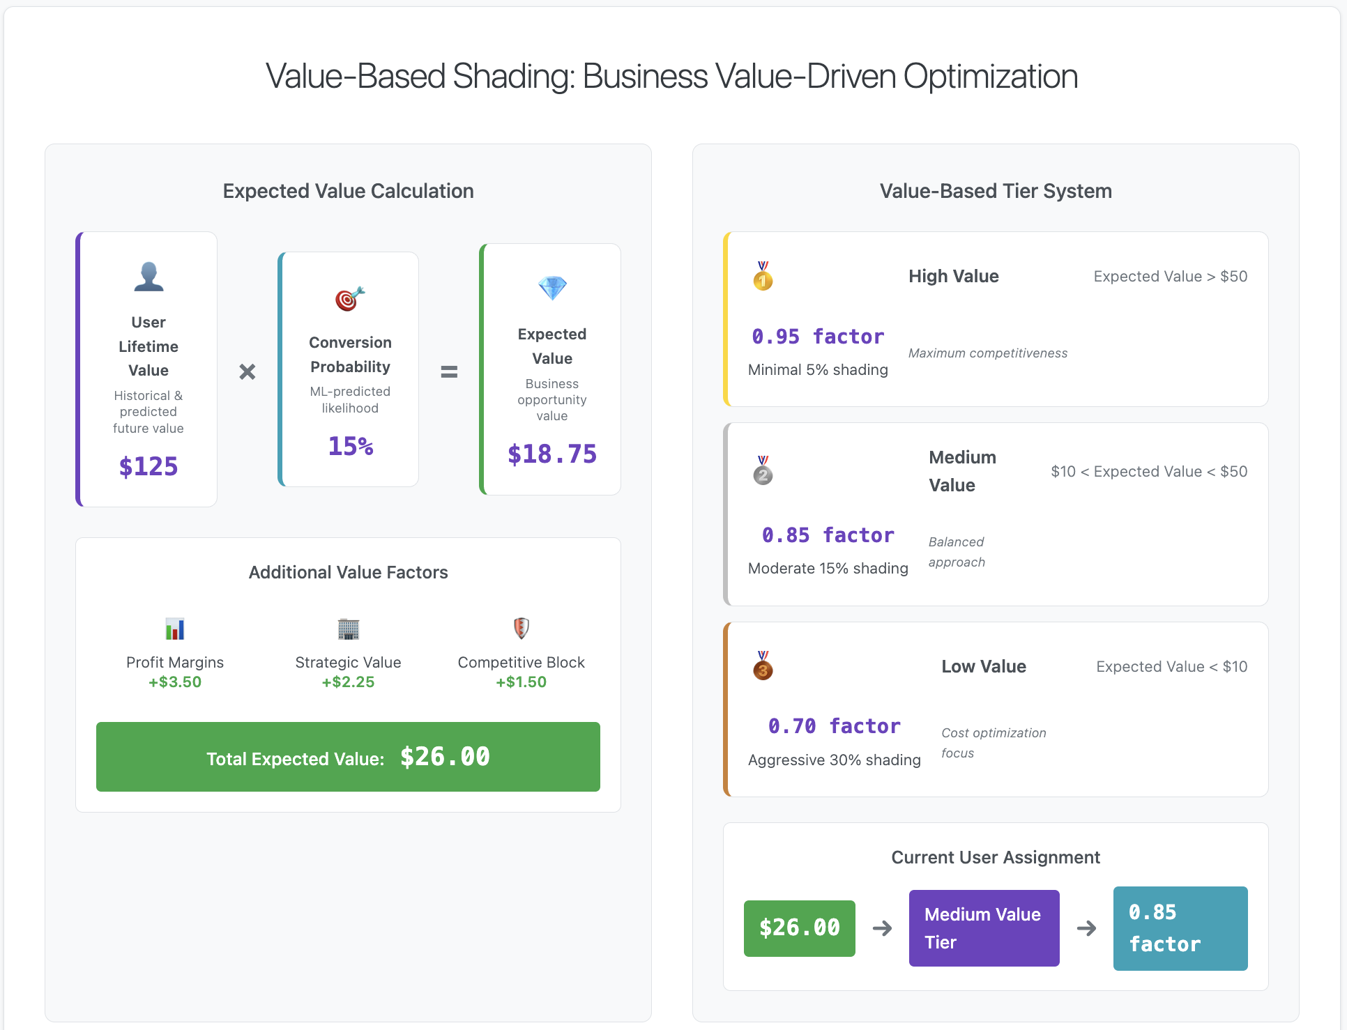Click the Competitive Block shield icon

521,629
